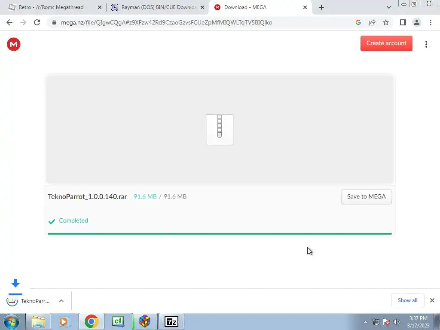Click the network tray icon

tap(376, 322)
